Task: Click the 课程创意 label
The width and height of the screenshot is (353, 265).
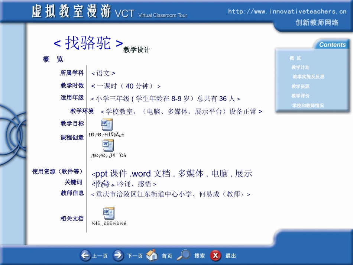Action: point(72,138)
